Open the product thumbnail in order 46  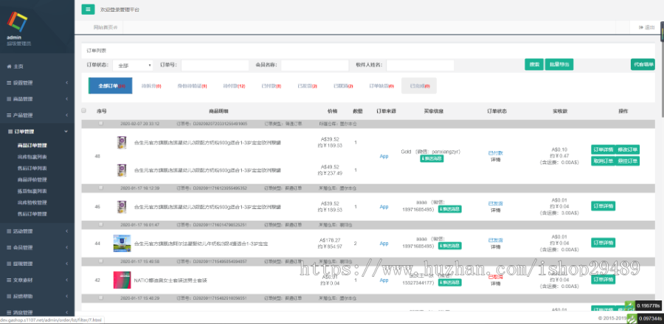click(122, 207)
